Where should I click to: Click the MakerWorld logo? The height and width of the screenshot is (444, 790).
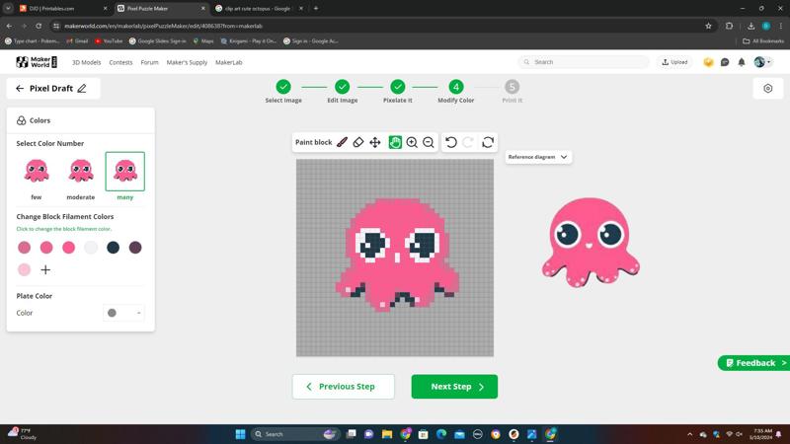click(37, 62)
